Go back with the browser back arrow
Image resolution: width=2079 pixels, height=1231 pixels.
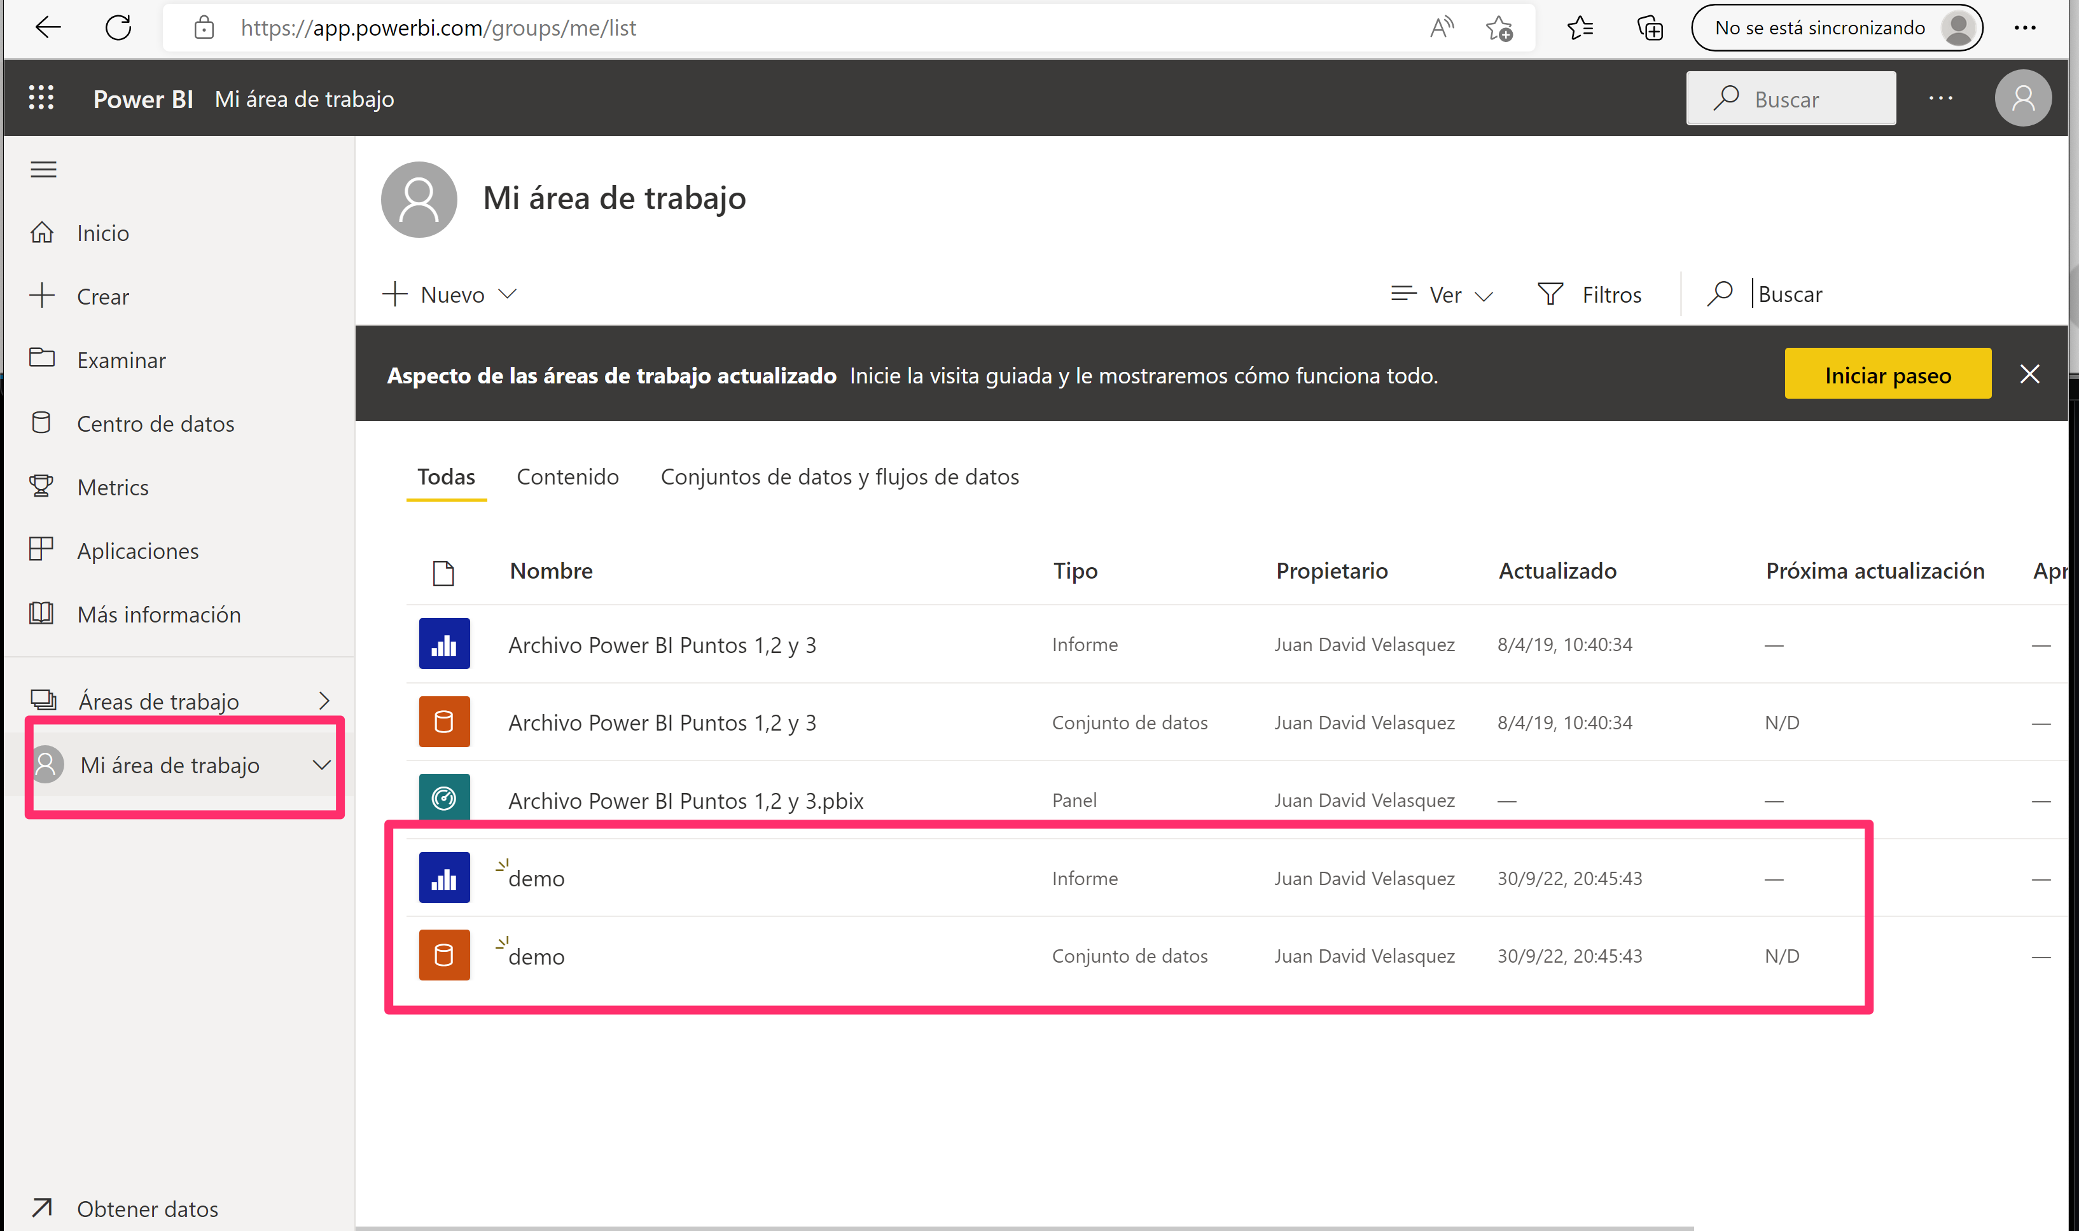click(47, 27)
